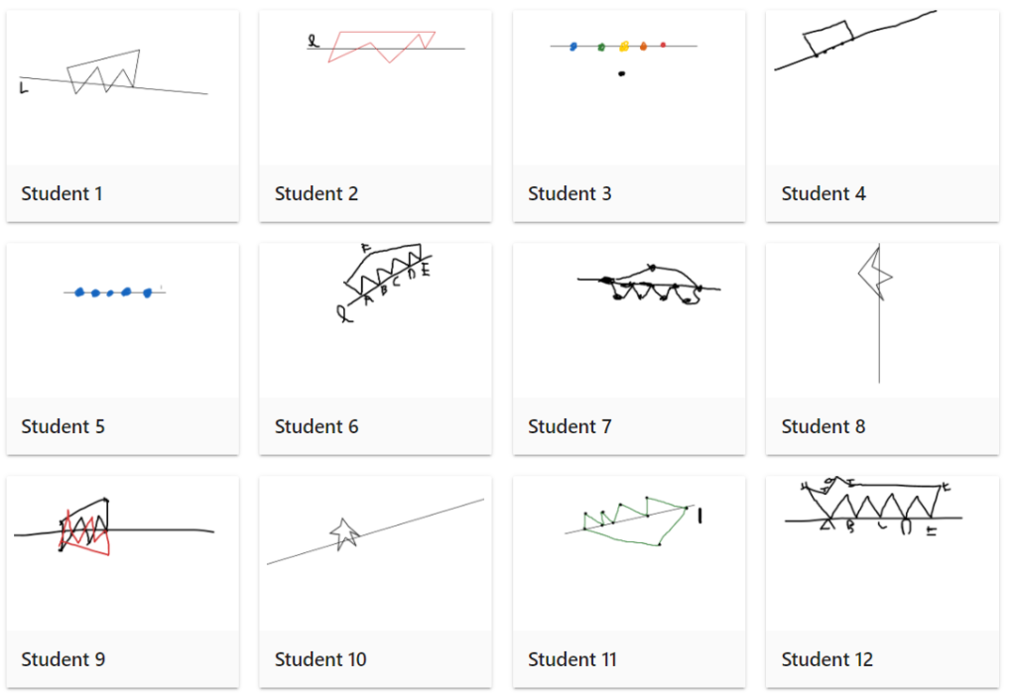Click the Student 12 name label
This screenshot has height=696, width=1016.
click(826, 659)
